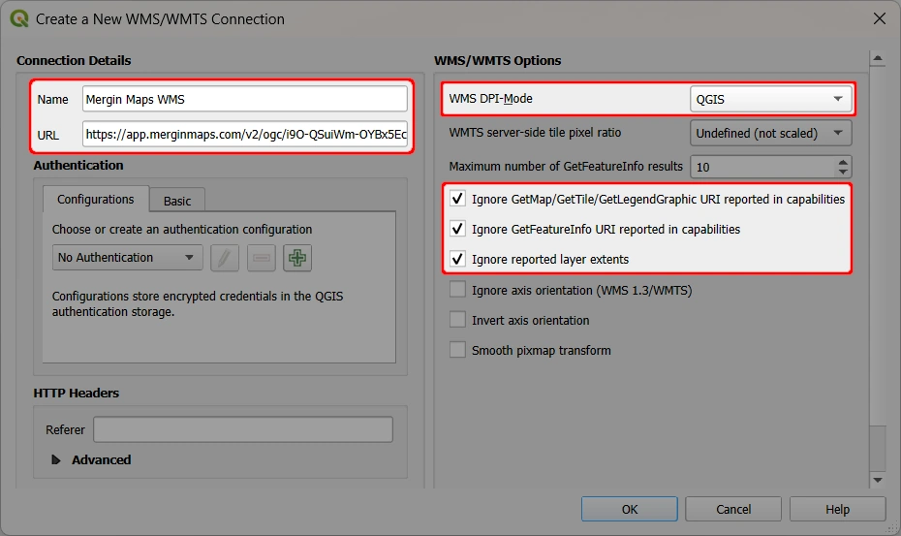Click the QGIS logo in title bar
901x536 pixels.
(19, 18)
